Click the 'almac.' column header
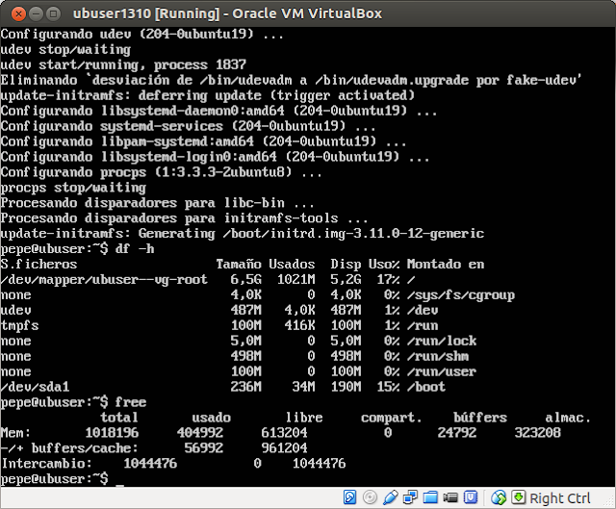The width and height of the screenshot is (616, 509). point(568,418)
